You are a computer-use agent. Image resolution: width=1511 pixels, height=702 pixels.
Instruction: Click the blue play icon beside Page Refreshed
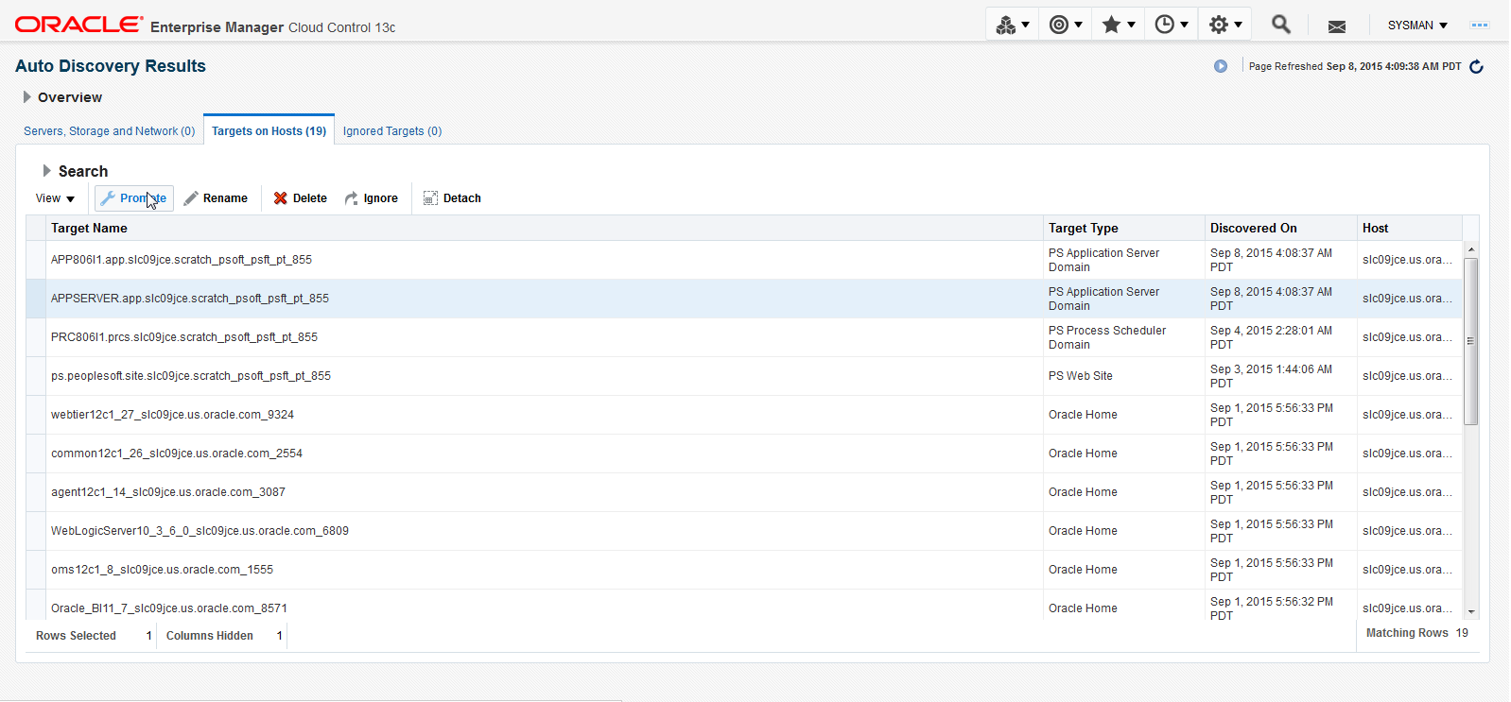point(1221,66)
